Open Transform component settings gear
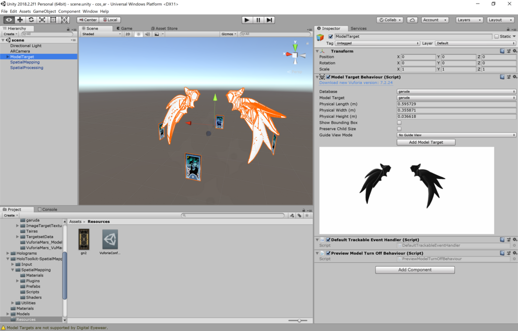Image resolution: width=518 pixels, height=331 pixels. tap(514, 51)
